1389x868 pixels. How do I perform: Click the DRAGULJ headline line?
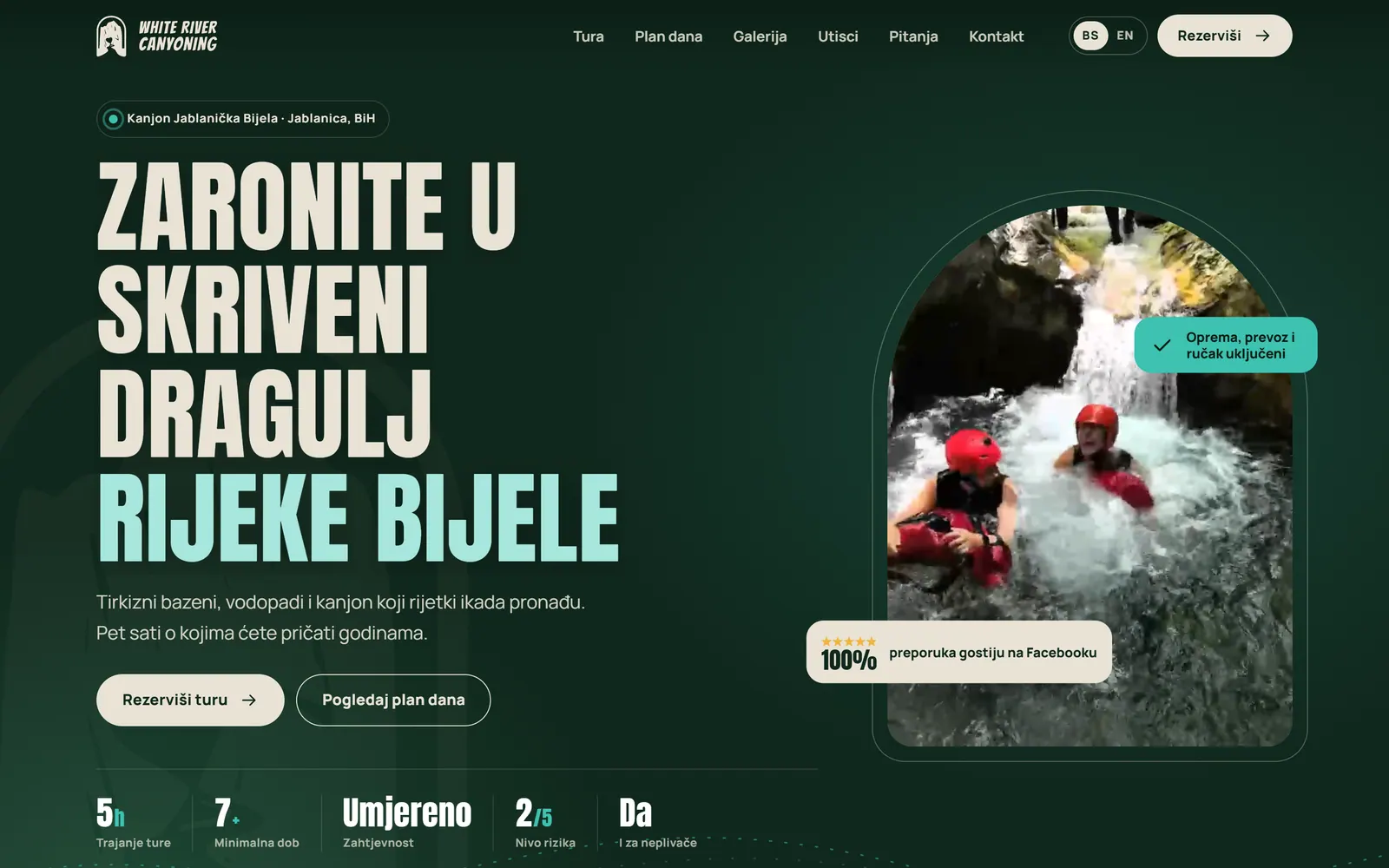point(264,414)
